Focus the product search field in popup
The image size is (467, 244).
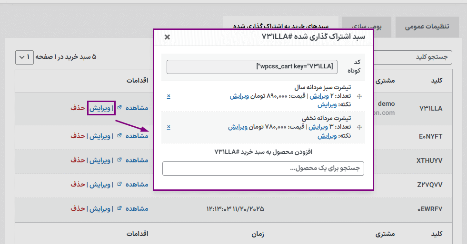pyautogui.click(x=263, y=169)
